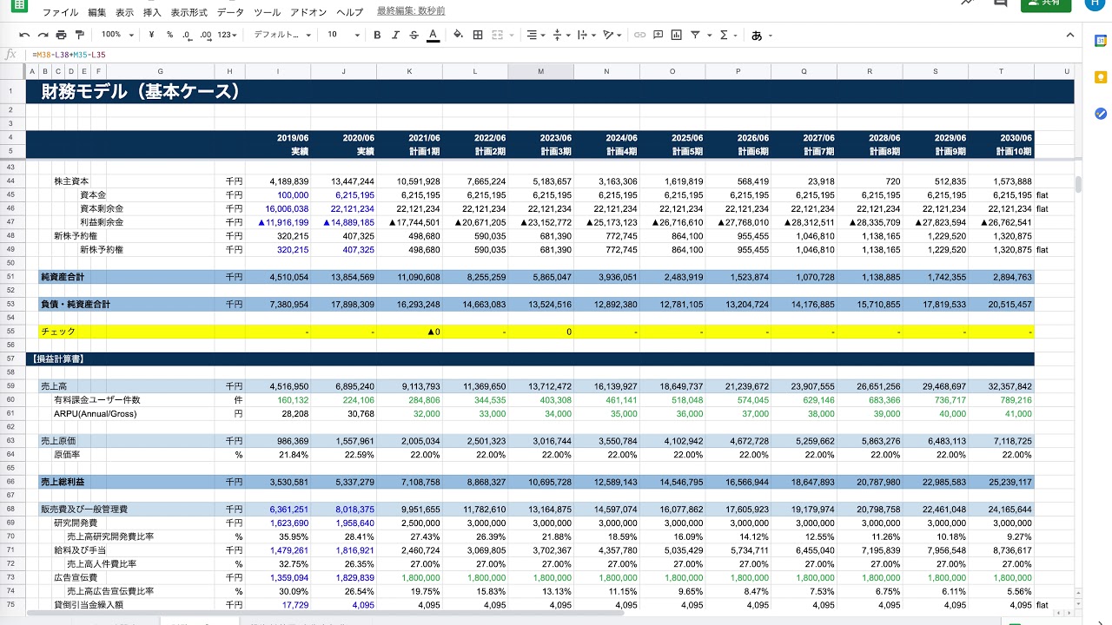Open the cell borders tool
Viewport: 1112px width, 625px height.
[478, 35]
